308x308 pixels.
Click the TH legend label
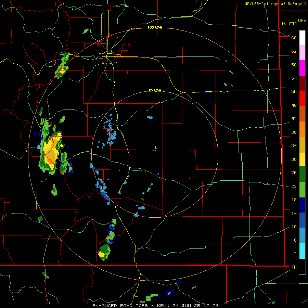tap(294, 267)
